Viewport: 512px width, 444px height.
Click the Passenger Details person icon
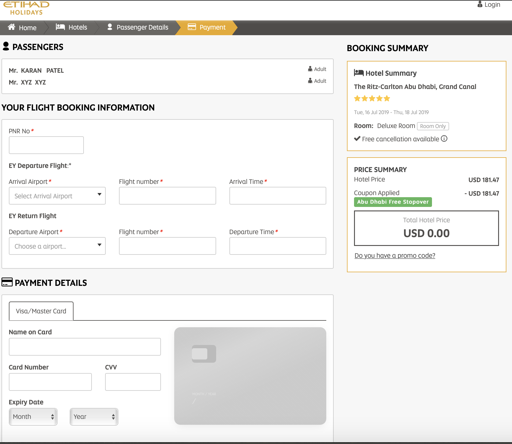pyautogui.click(x=110, y=27)
